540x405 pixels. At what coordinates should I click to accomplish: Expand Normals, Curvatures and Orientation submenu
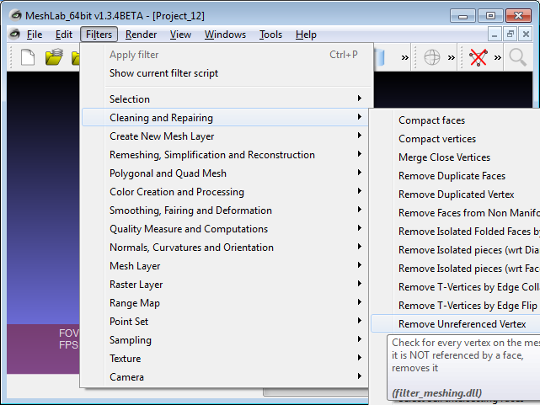[225, 248]
